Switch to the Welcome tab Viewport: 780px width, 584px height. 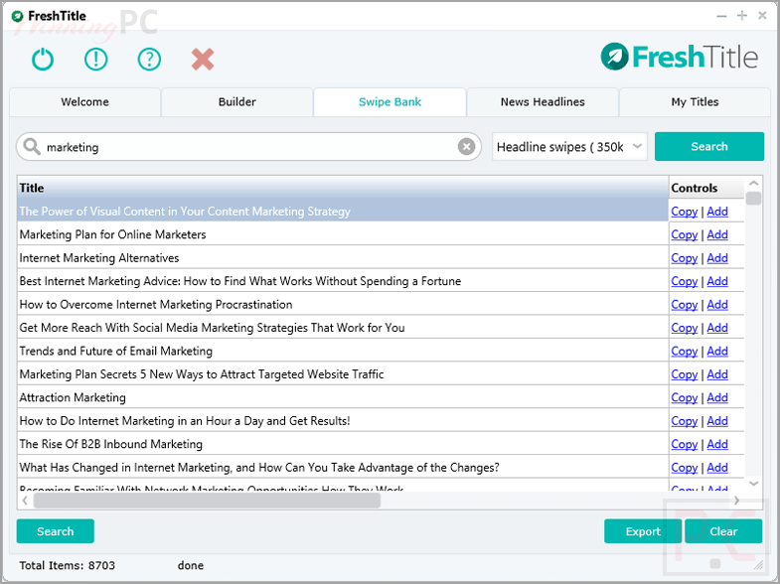(85, 102)
